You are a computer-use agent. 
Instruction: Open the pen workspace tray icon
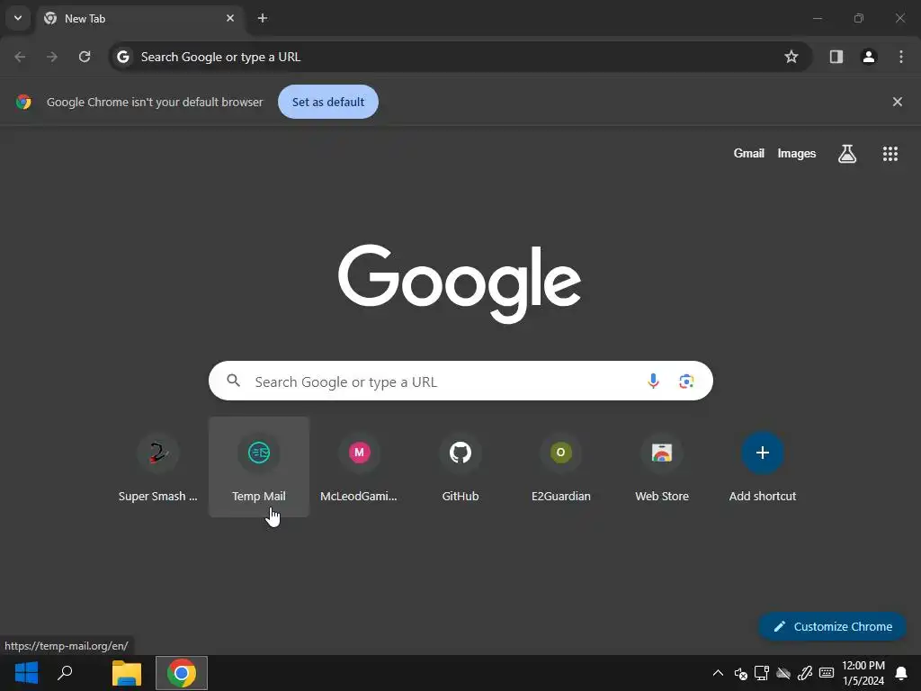[805, 673]
